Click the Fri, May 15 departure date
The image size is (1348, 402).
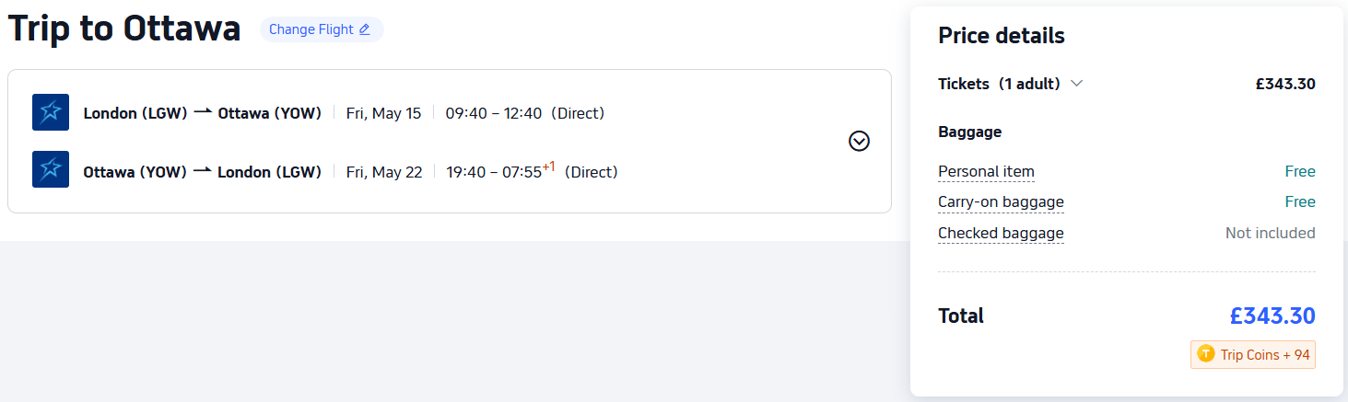coord(383,113)
